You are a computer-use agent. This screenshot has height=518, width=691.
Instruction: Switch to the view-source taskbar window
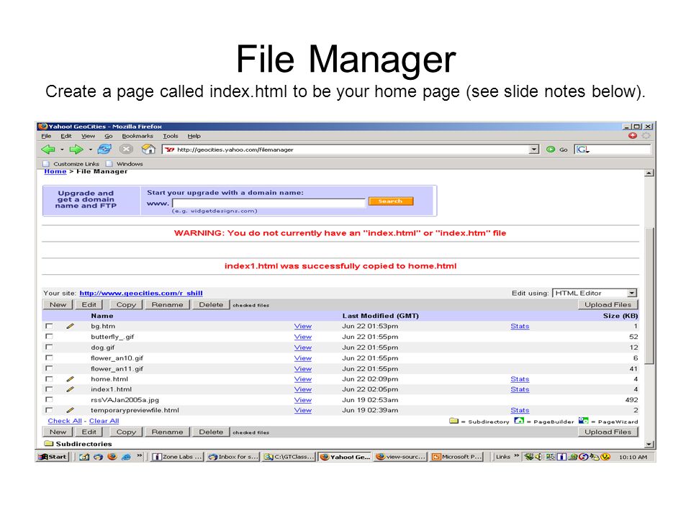400,457
